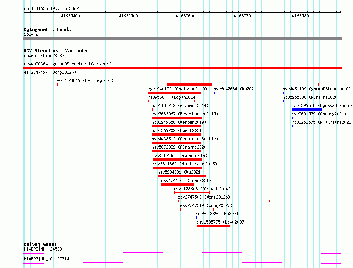This screenshot has width=353, height=268.
Task: Click the nsv5569202 (Ebert2021) label
Action: point(178,130)
